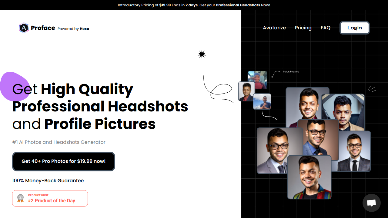Click the Powered by Hexo text
Viewport: 388px width, 218px height.
pos(73,29)
